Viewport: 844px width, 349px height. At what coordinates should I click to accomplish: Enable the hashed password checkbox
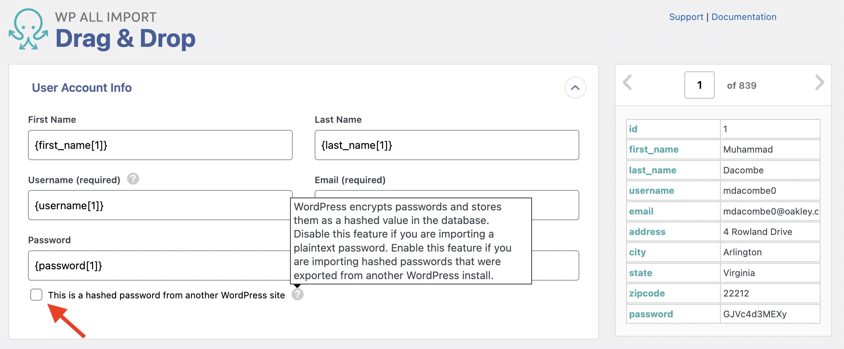point(36,295)
